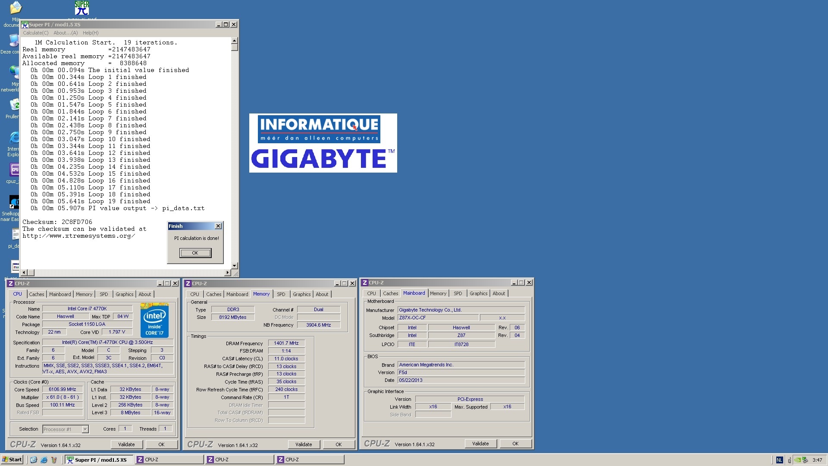The width and height of the screenshot is (828, 466).
Task: Click the Safely Remove Hardware tray icon
Action: (805, 460)
